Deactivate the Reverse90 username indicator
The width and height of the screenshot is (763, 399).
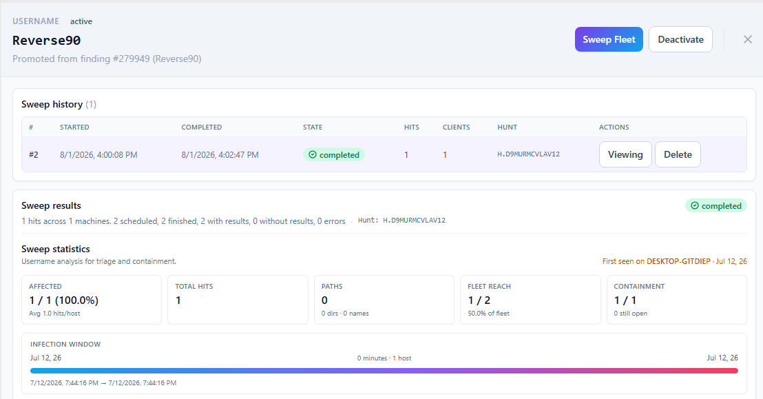680,39
